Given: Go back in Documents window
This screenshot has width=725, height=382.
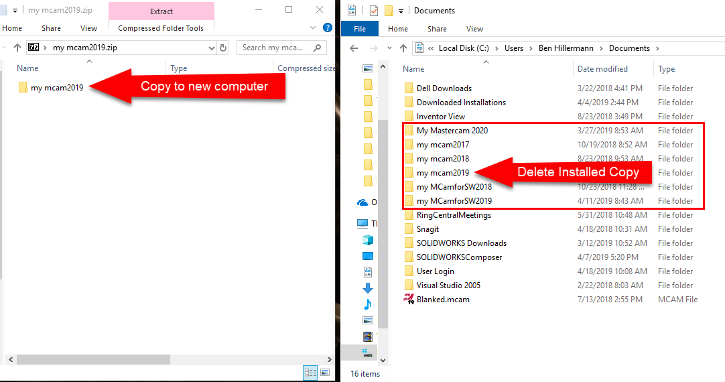Looking at the screenshot, I should point(354,48).
